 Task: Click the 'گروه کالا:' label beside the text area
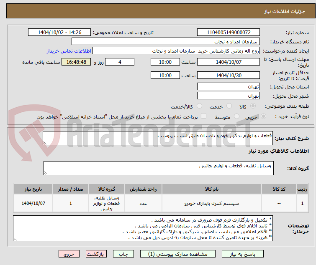point(298,169)
